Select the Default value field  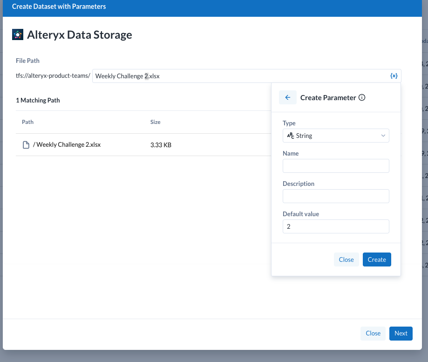click(x=335, y=226)
